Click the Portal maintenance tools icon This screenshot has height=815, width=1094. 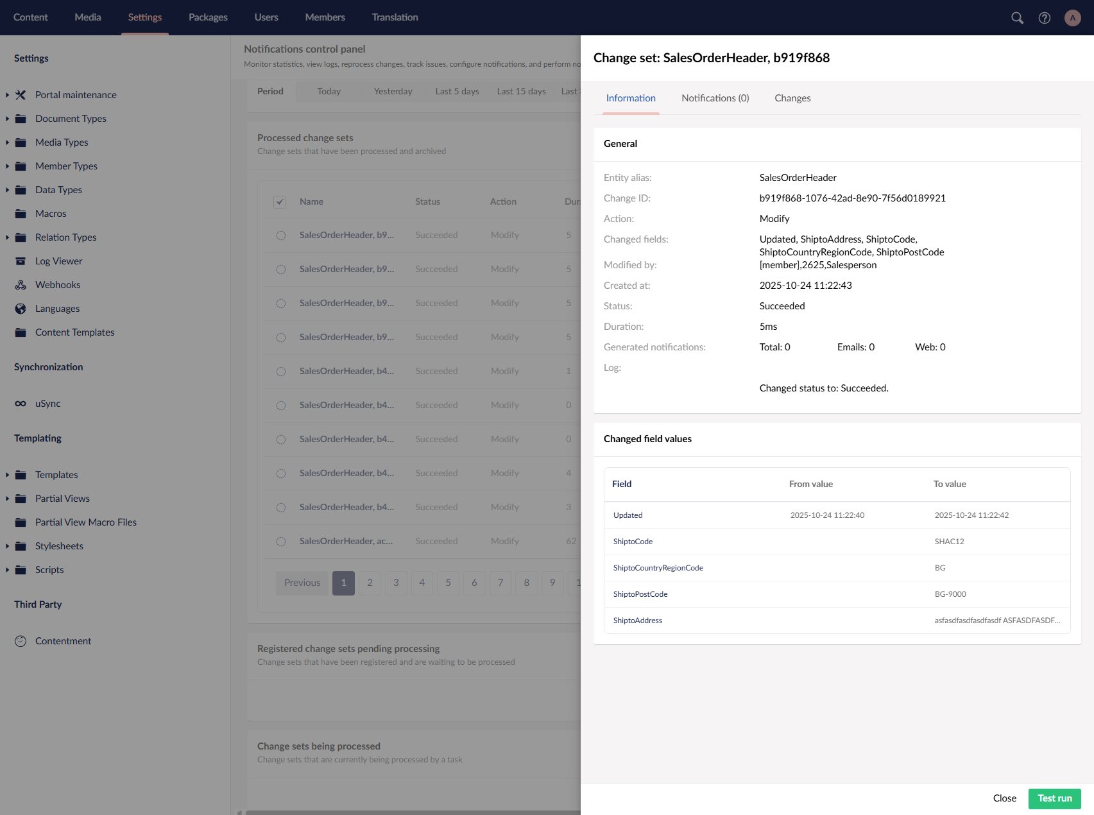pyautogui.click(x=21, y=95)
